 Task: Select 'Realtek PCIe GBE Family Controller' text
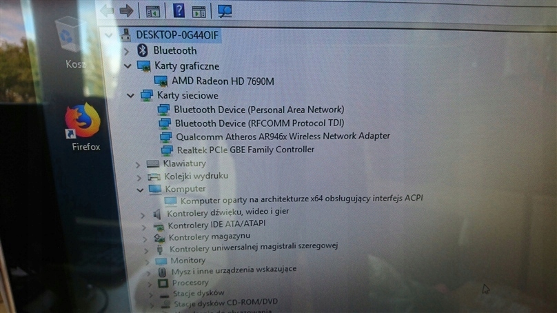[245, 150]
